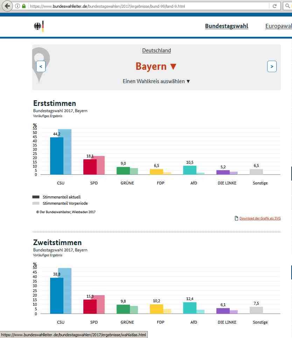Click the browser back arrow button
Image resolution: width=292 pixels, height=338 pixels.
[x=7, y=6]
